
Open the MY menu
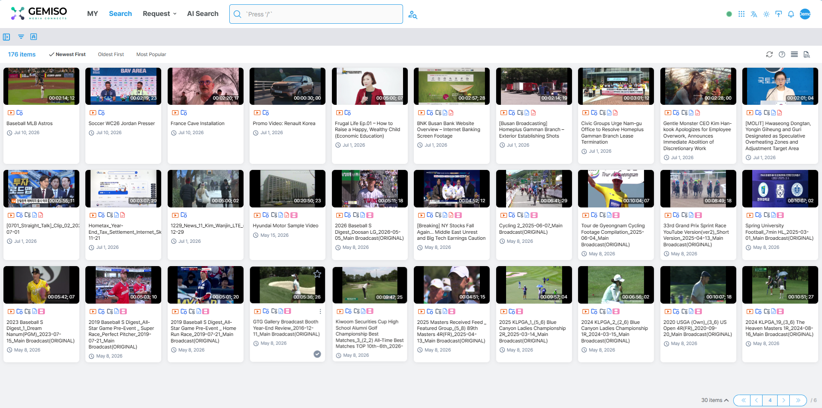pos(93,14)
